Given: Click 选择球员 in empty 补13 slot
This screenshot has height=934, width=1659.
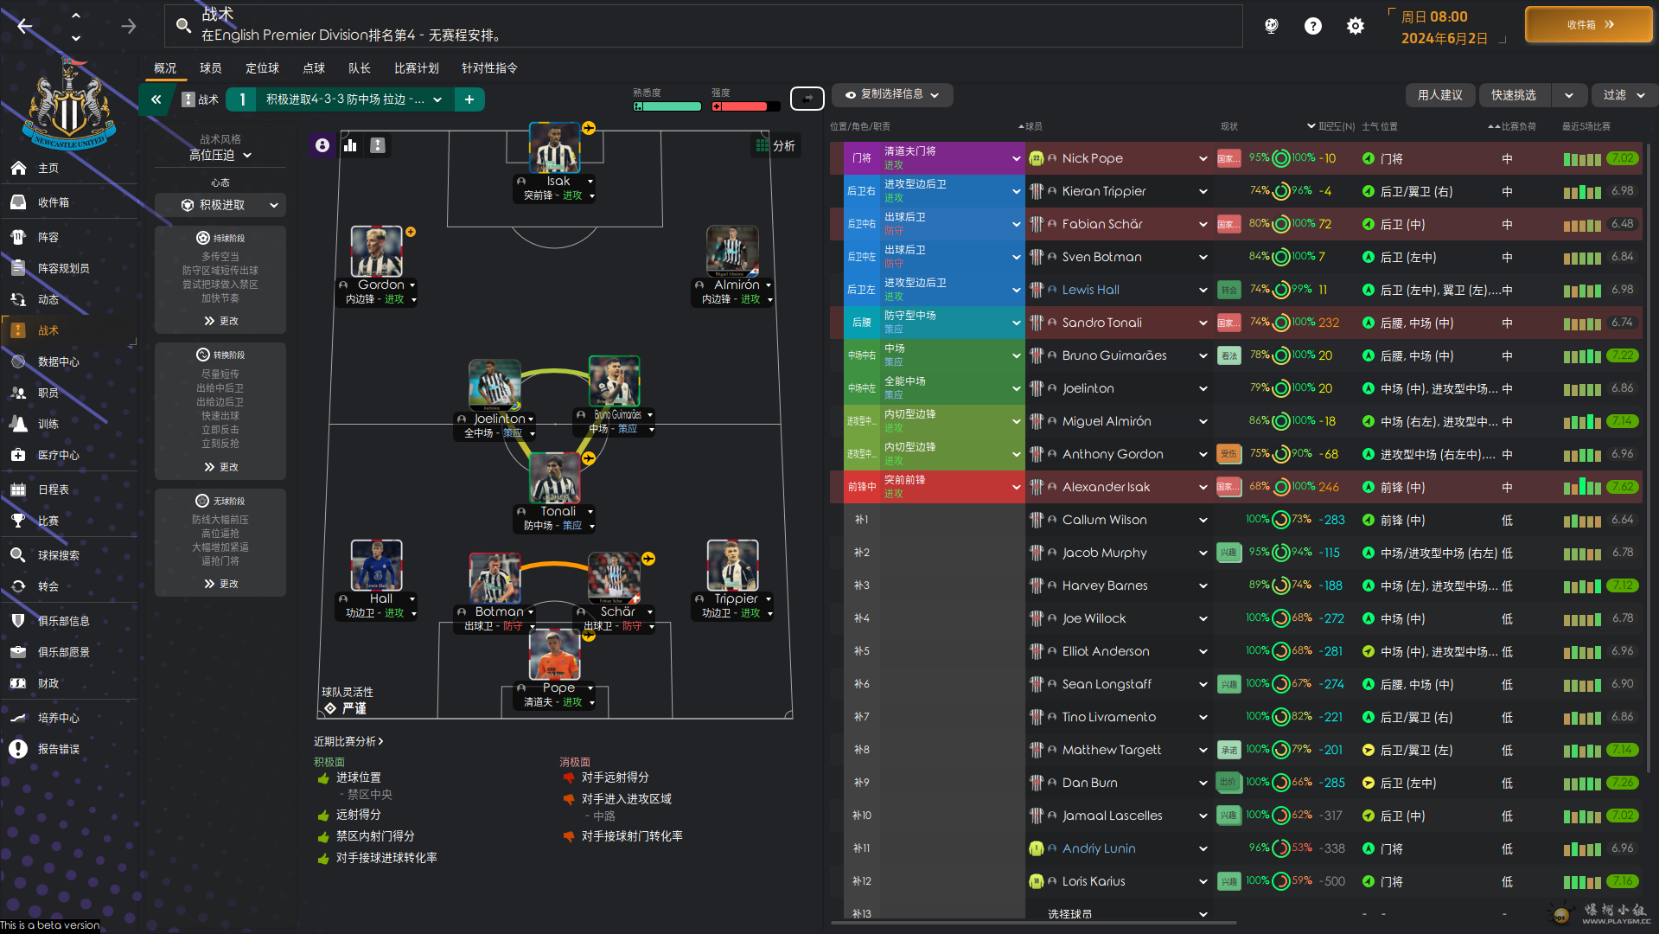Looking at the screenshot, I should pyautogui.click(x=1069, y=913).
